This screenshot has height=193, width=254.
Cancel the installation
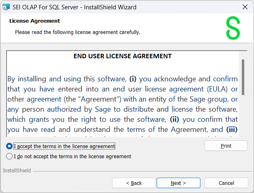226,183
